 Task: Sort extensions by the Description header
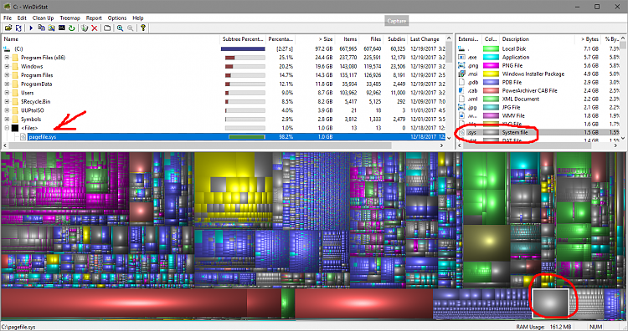[538, 39]
